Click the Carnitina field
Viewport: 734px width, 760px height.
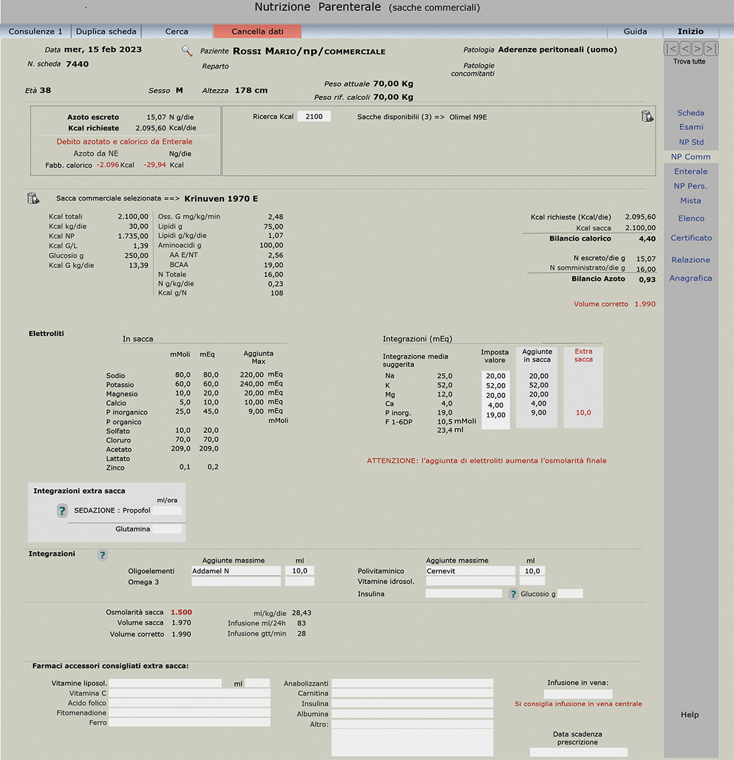pyautogui.click(x=412, y=693)
